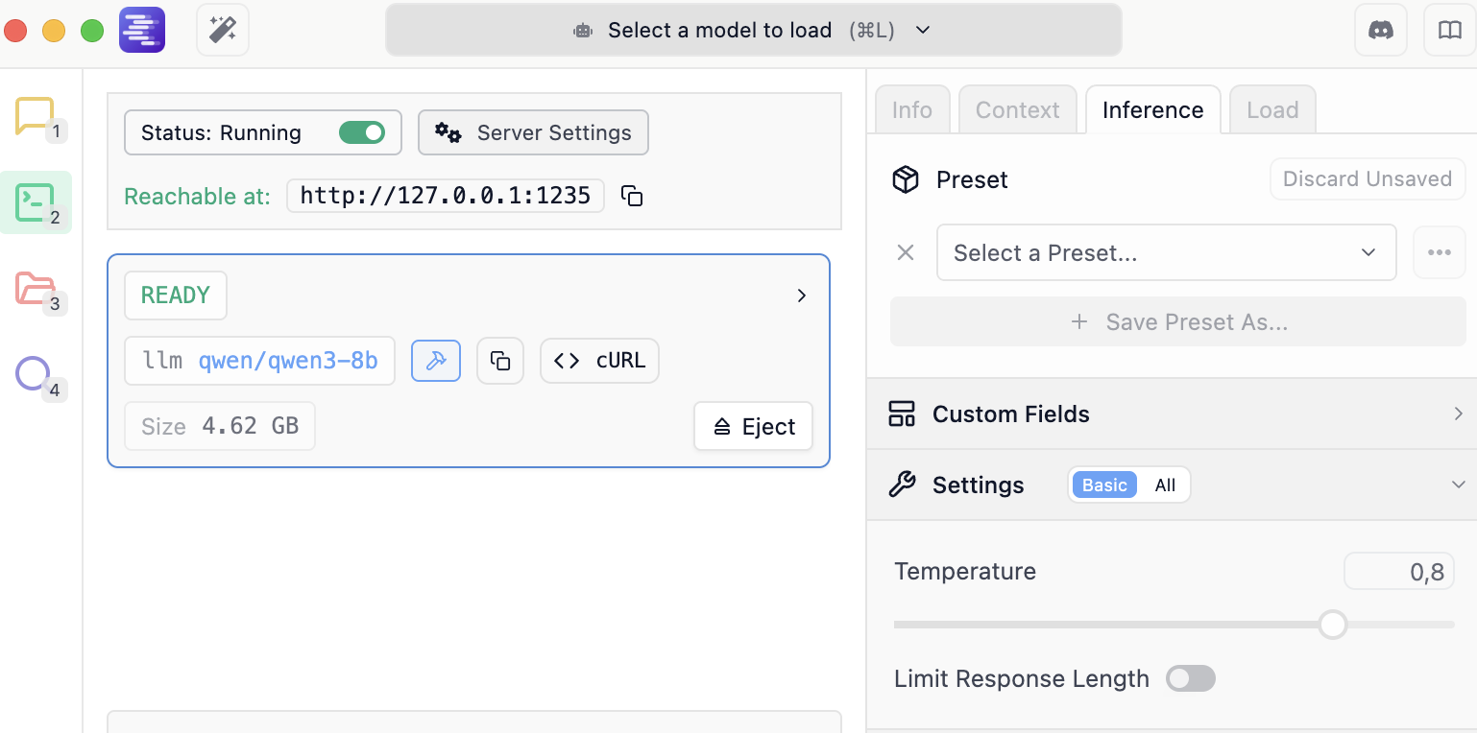Image resolution: width=1477 pixels, height=733 pixels.
Task: Open the My Models folder in the sidebar
Action: (35, 288)
